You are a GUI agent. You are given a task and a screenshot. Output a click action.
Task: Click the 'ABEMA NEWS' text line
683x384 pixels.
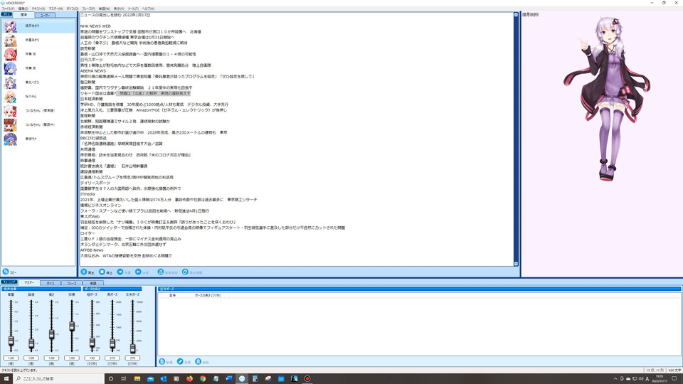92,71
